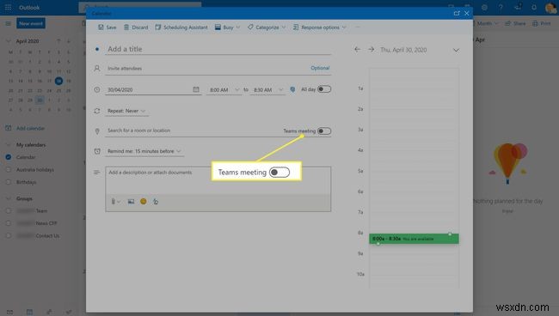Click the Share button

(x=515, y=23)
